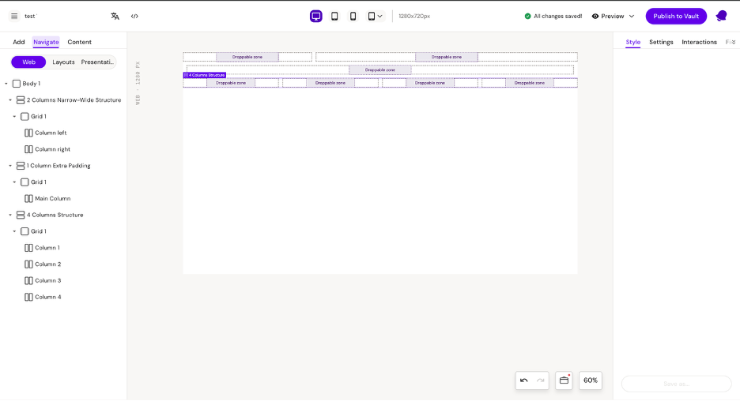This screenshot has width=740, height=401.
Task: Switch to mobile phone device view
Action: pyautogui.click(x=353, y=16)
